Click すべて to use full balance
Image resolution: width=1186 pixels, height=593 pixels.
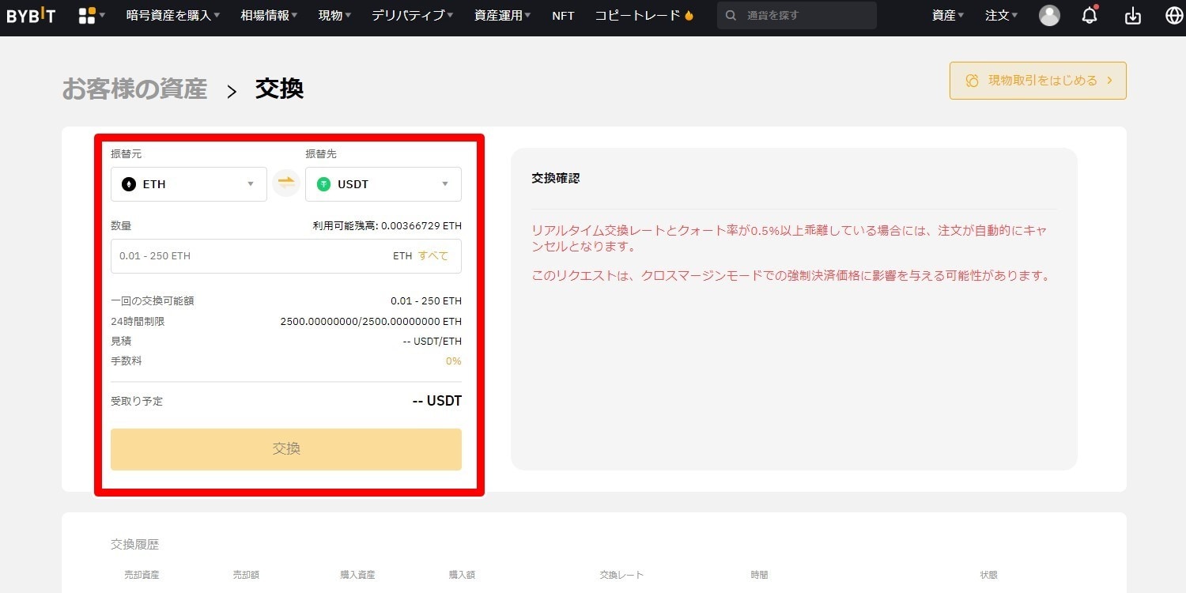tap(433, 256)
